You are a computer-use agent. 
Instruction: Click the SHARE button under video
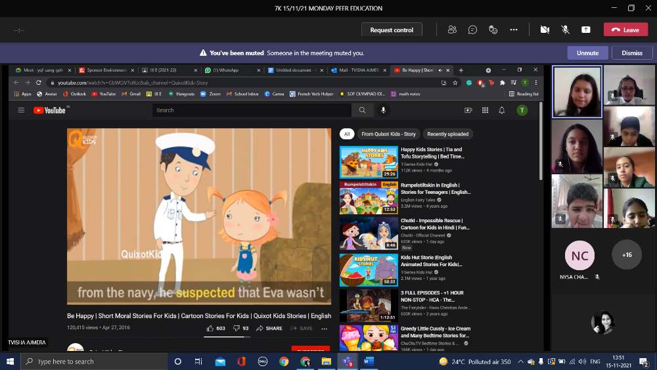(269, 328)
